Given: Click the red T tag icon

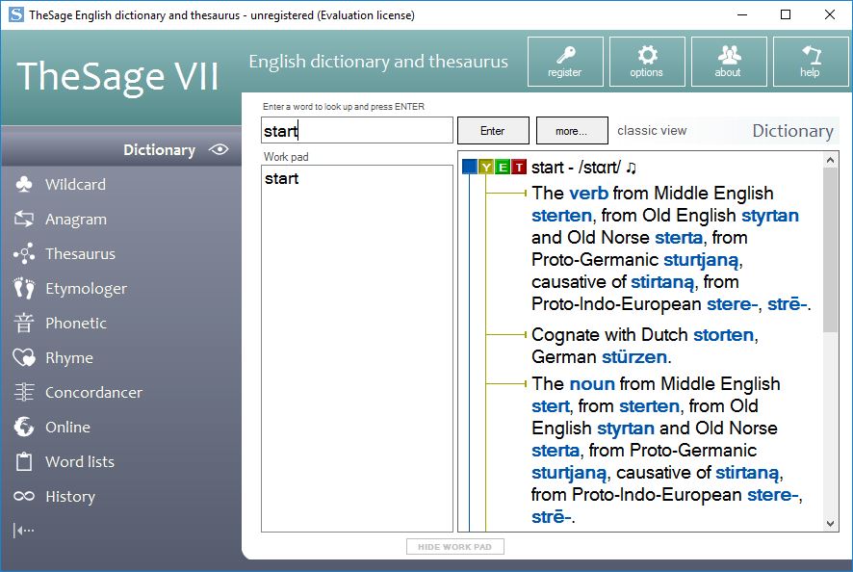Looking at the screenshot, I should click(519, 167).
